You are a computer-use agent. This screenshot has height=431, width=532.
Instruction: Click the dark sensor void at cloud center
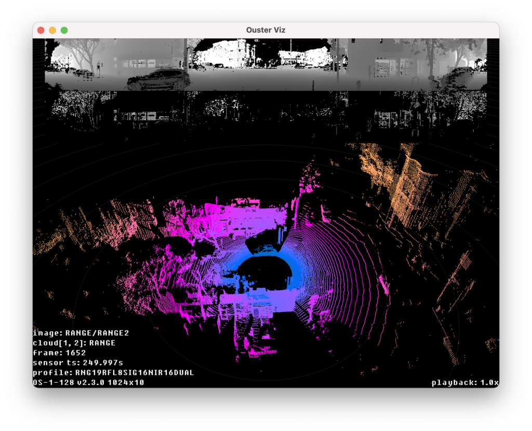tap(265, 273)
